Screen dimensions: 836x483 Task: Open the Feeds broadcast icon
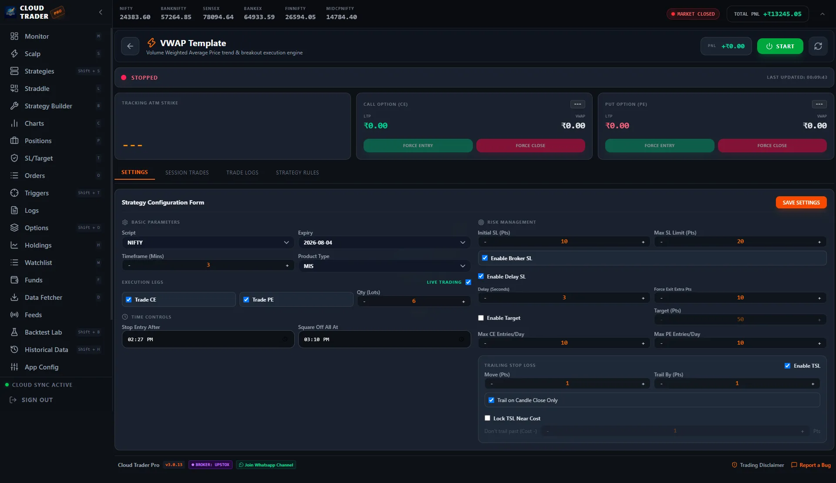[x=14, y=315]
